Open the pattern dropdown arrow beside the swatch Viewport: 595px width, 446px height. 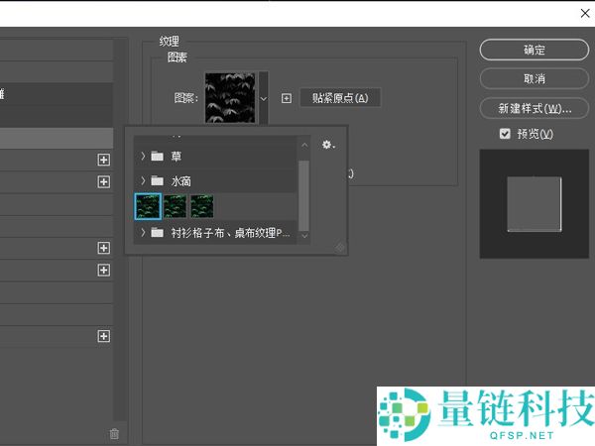pyautogui.click(x=263, y=98)
